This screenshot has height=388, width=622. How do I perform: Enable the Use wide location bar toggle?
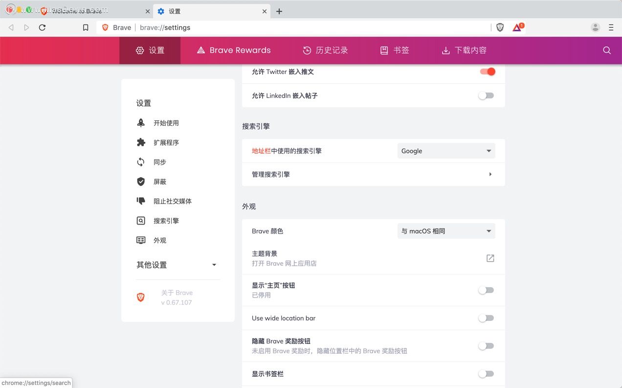click(x=486, y=318)
